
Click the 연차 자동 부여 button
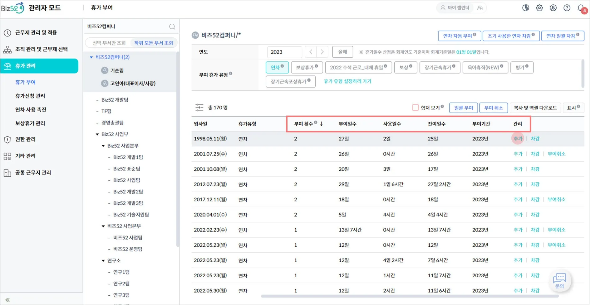coord(460,36)
